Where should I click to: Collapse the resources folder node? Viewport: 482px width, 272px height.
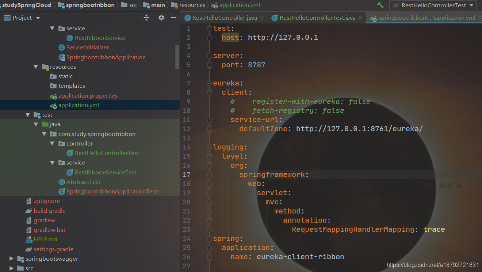click(36, 67)
